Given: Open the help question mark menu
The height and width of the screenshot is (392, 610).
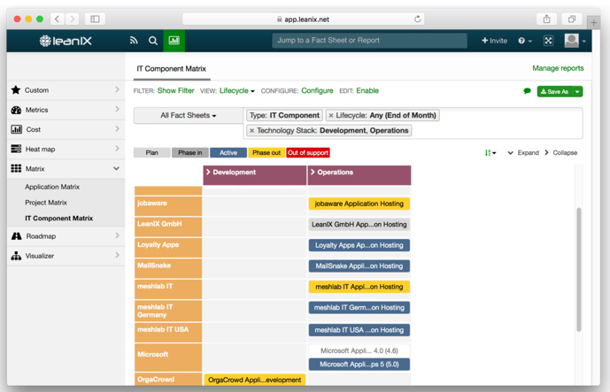Looking at the screenshot, I should 524,41.
